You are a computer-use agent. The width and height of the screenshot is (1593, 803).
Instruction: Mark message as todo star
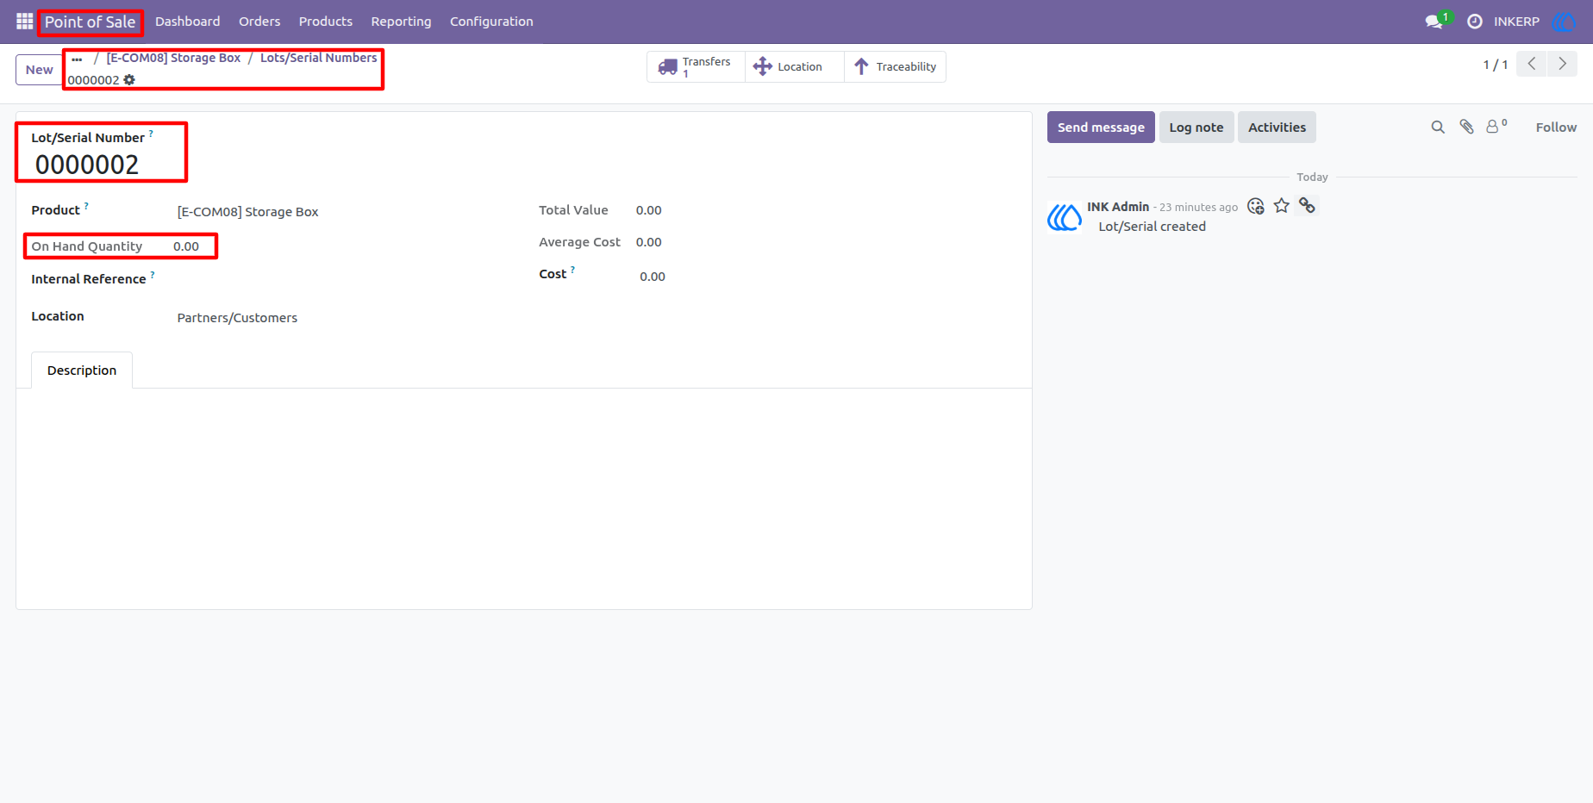pos(1282,206)
